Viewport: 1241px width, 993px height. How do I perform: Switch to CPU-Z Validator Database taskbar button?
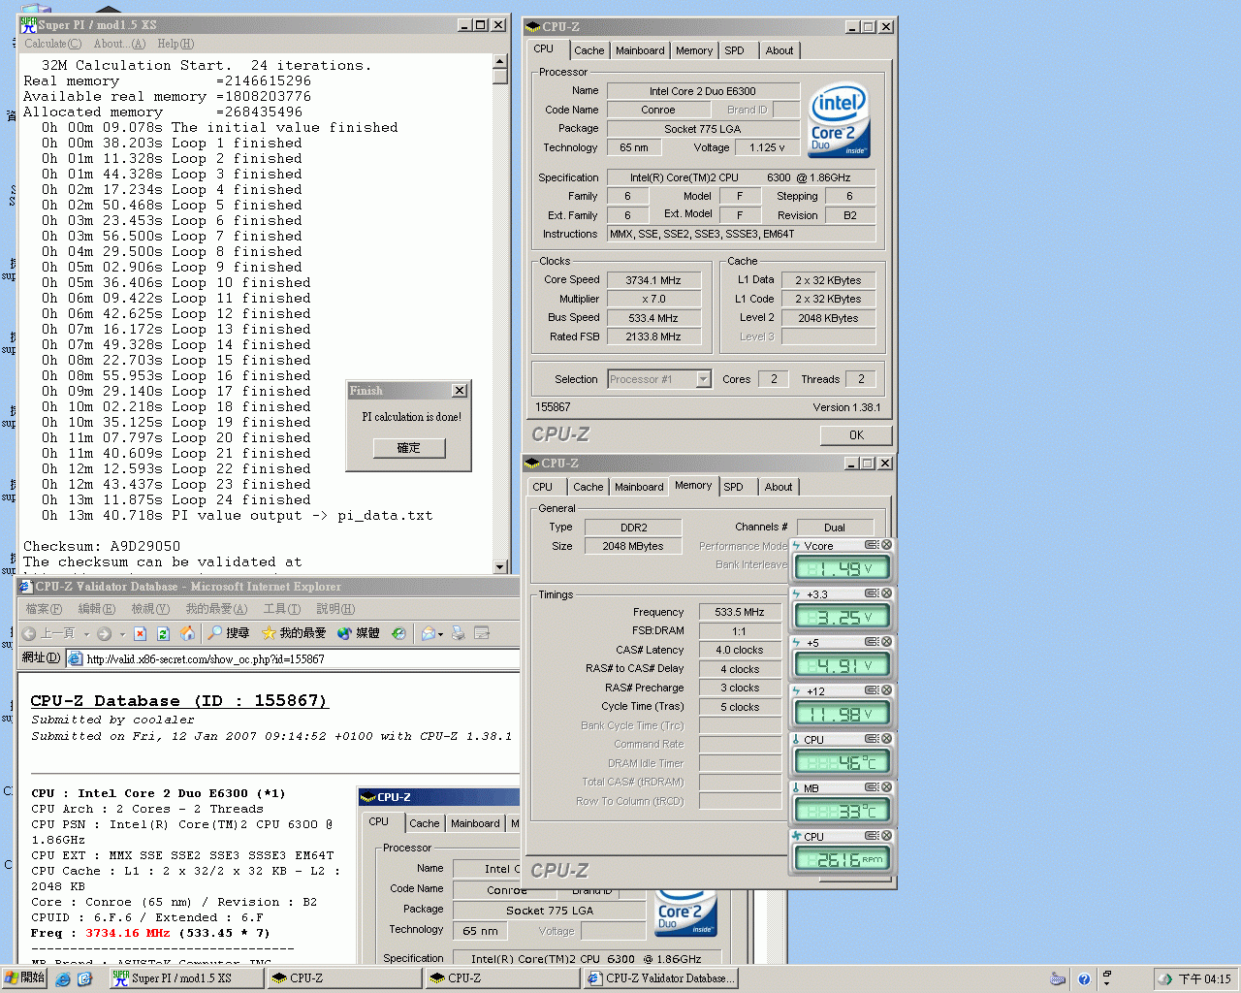(x=661, y=978)
